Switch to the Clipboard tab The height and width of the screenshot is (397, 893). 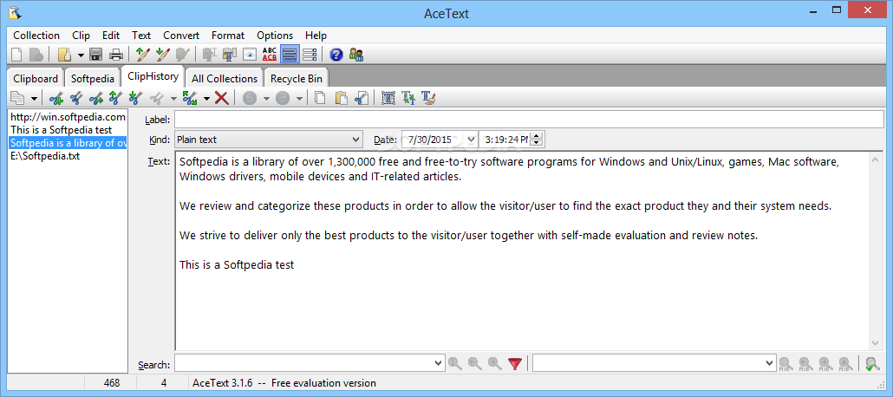36,79
